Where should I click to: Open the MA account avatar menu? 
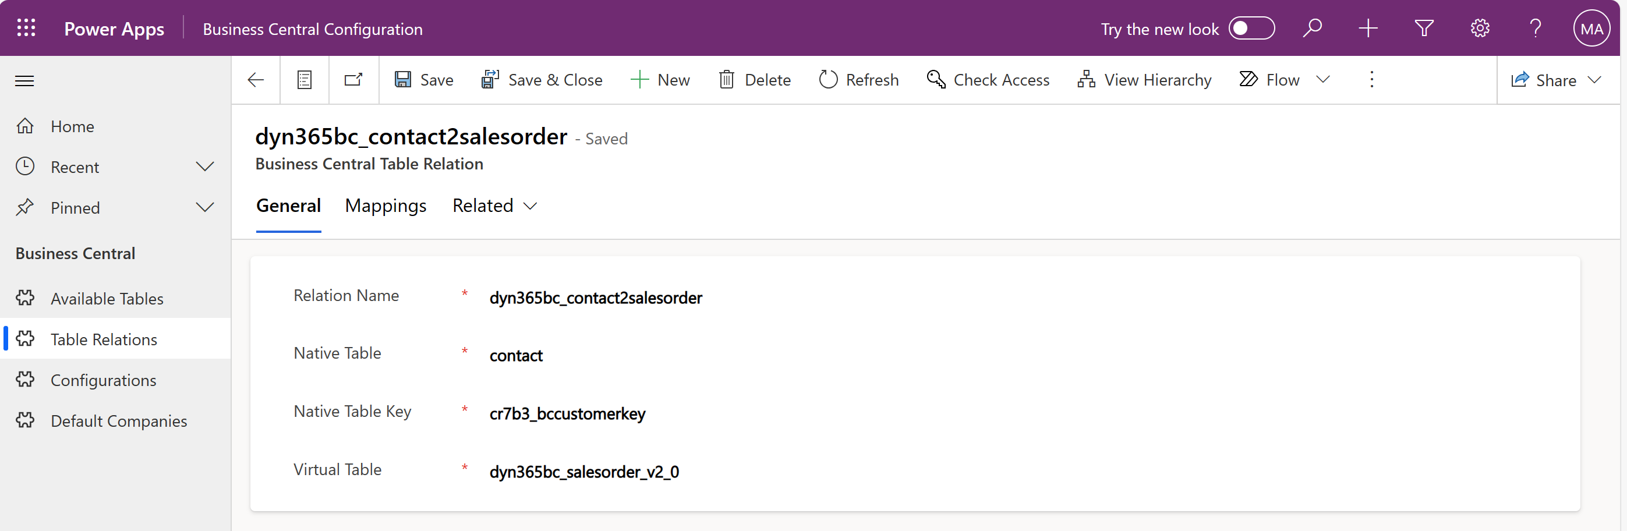1591,28
